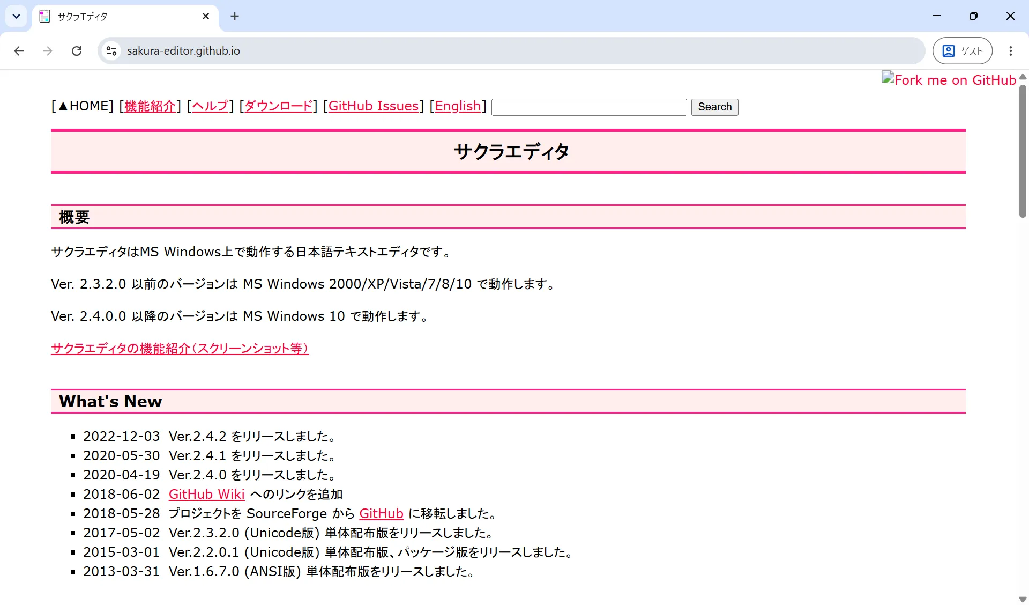Switch to the English page link

click(458, 106)
